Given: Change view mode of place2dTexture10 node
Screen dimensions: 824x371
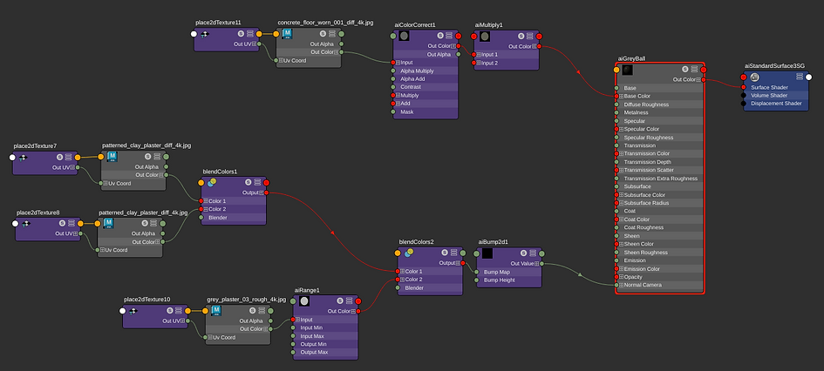Looking at the screenshot, I should [x=179, y=311].
